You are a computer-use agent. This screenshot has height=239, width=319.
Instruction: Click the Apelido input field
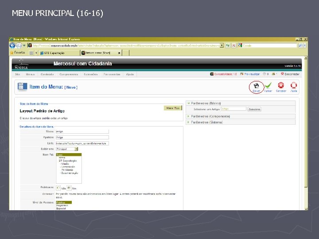point(82,137)
